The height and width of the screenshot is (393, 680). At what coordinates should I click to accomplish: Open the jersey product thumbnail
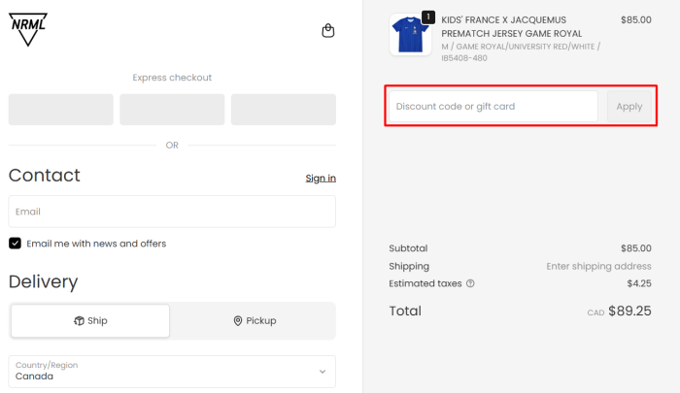(x=410, y=34)
